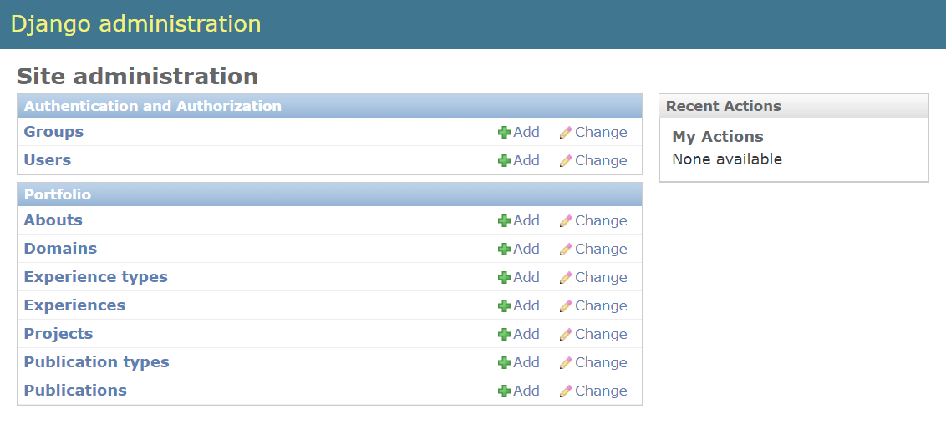
Task: Open the Domains model page
Action: click(x=60, y=249)
